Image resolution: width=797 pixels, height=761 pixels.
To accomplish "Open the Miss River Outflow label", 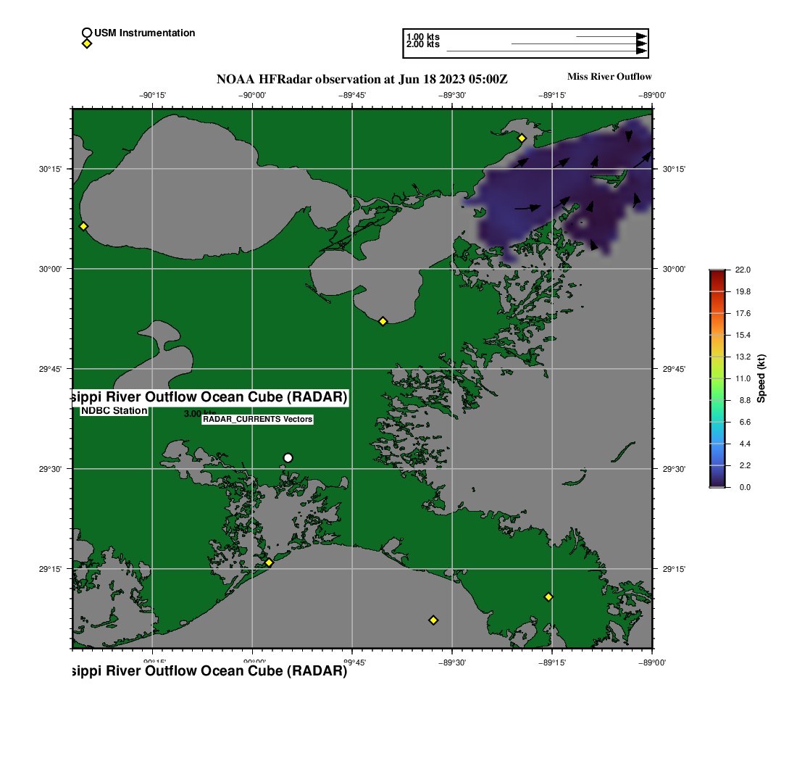I will pyautogui.click(x=609, y=76).
